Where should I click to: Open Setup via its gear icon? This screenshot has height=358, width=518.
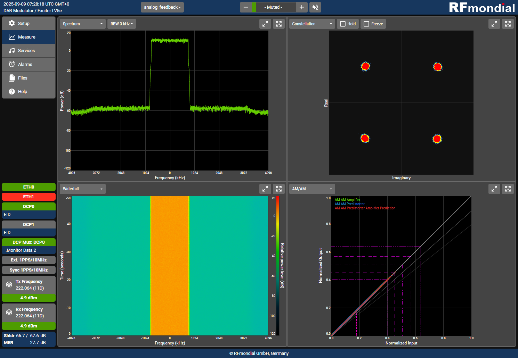[x=12, y=23]
